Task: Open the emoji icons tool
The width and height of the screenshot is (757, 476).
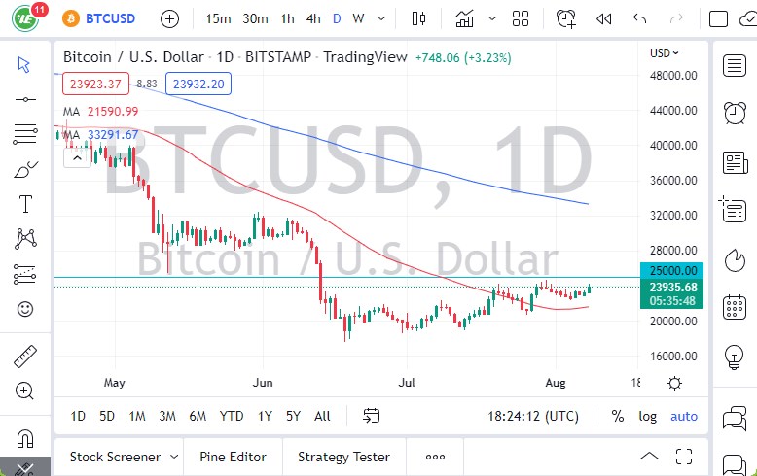Action: [24, 309]
